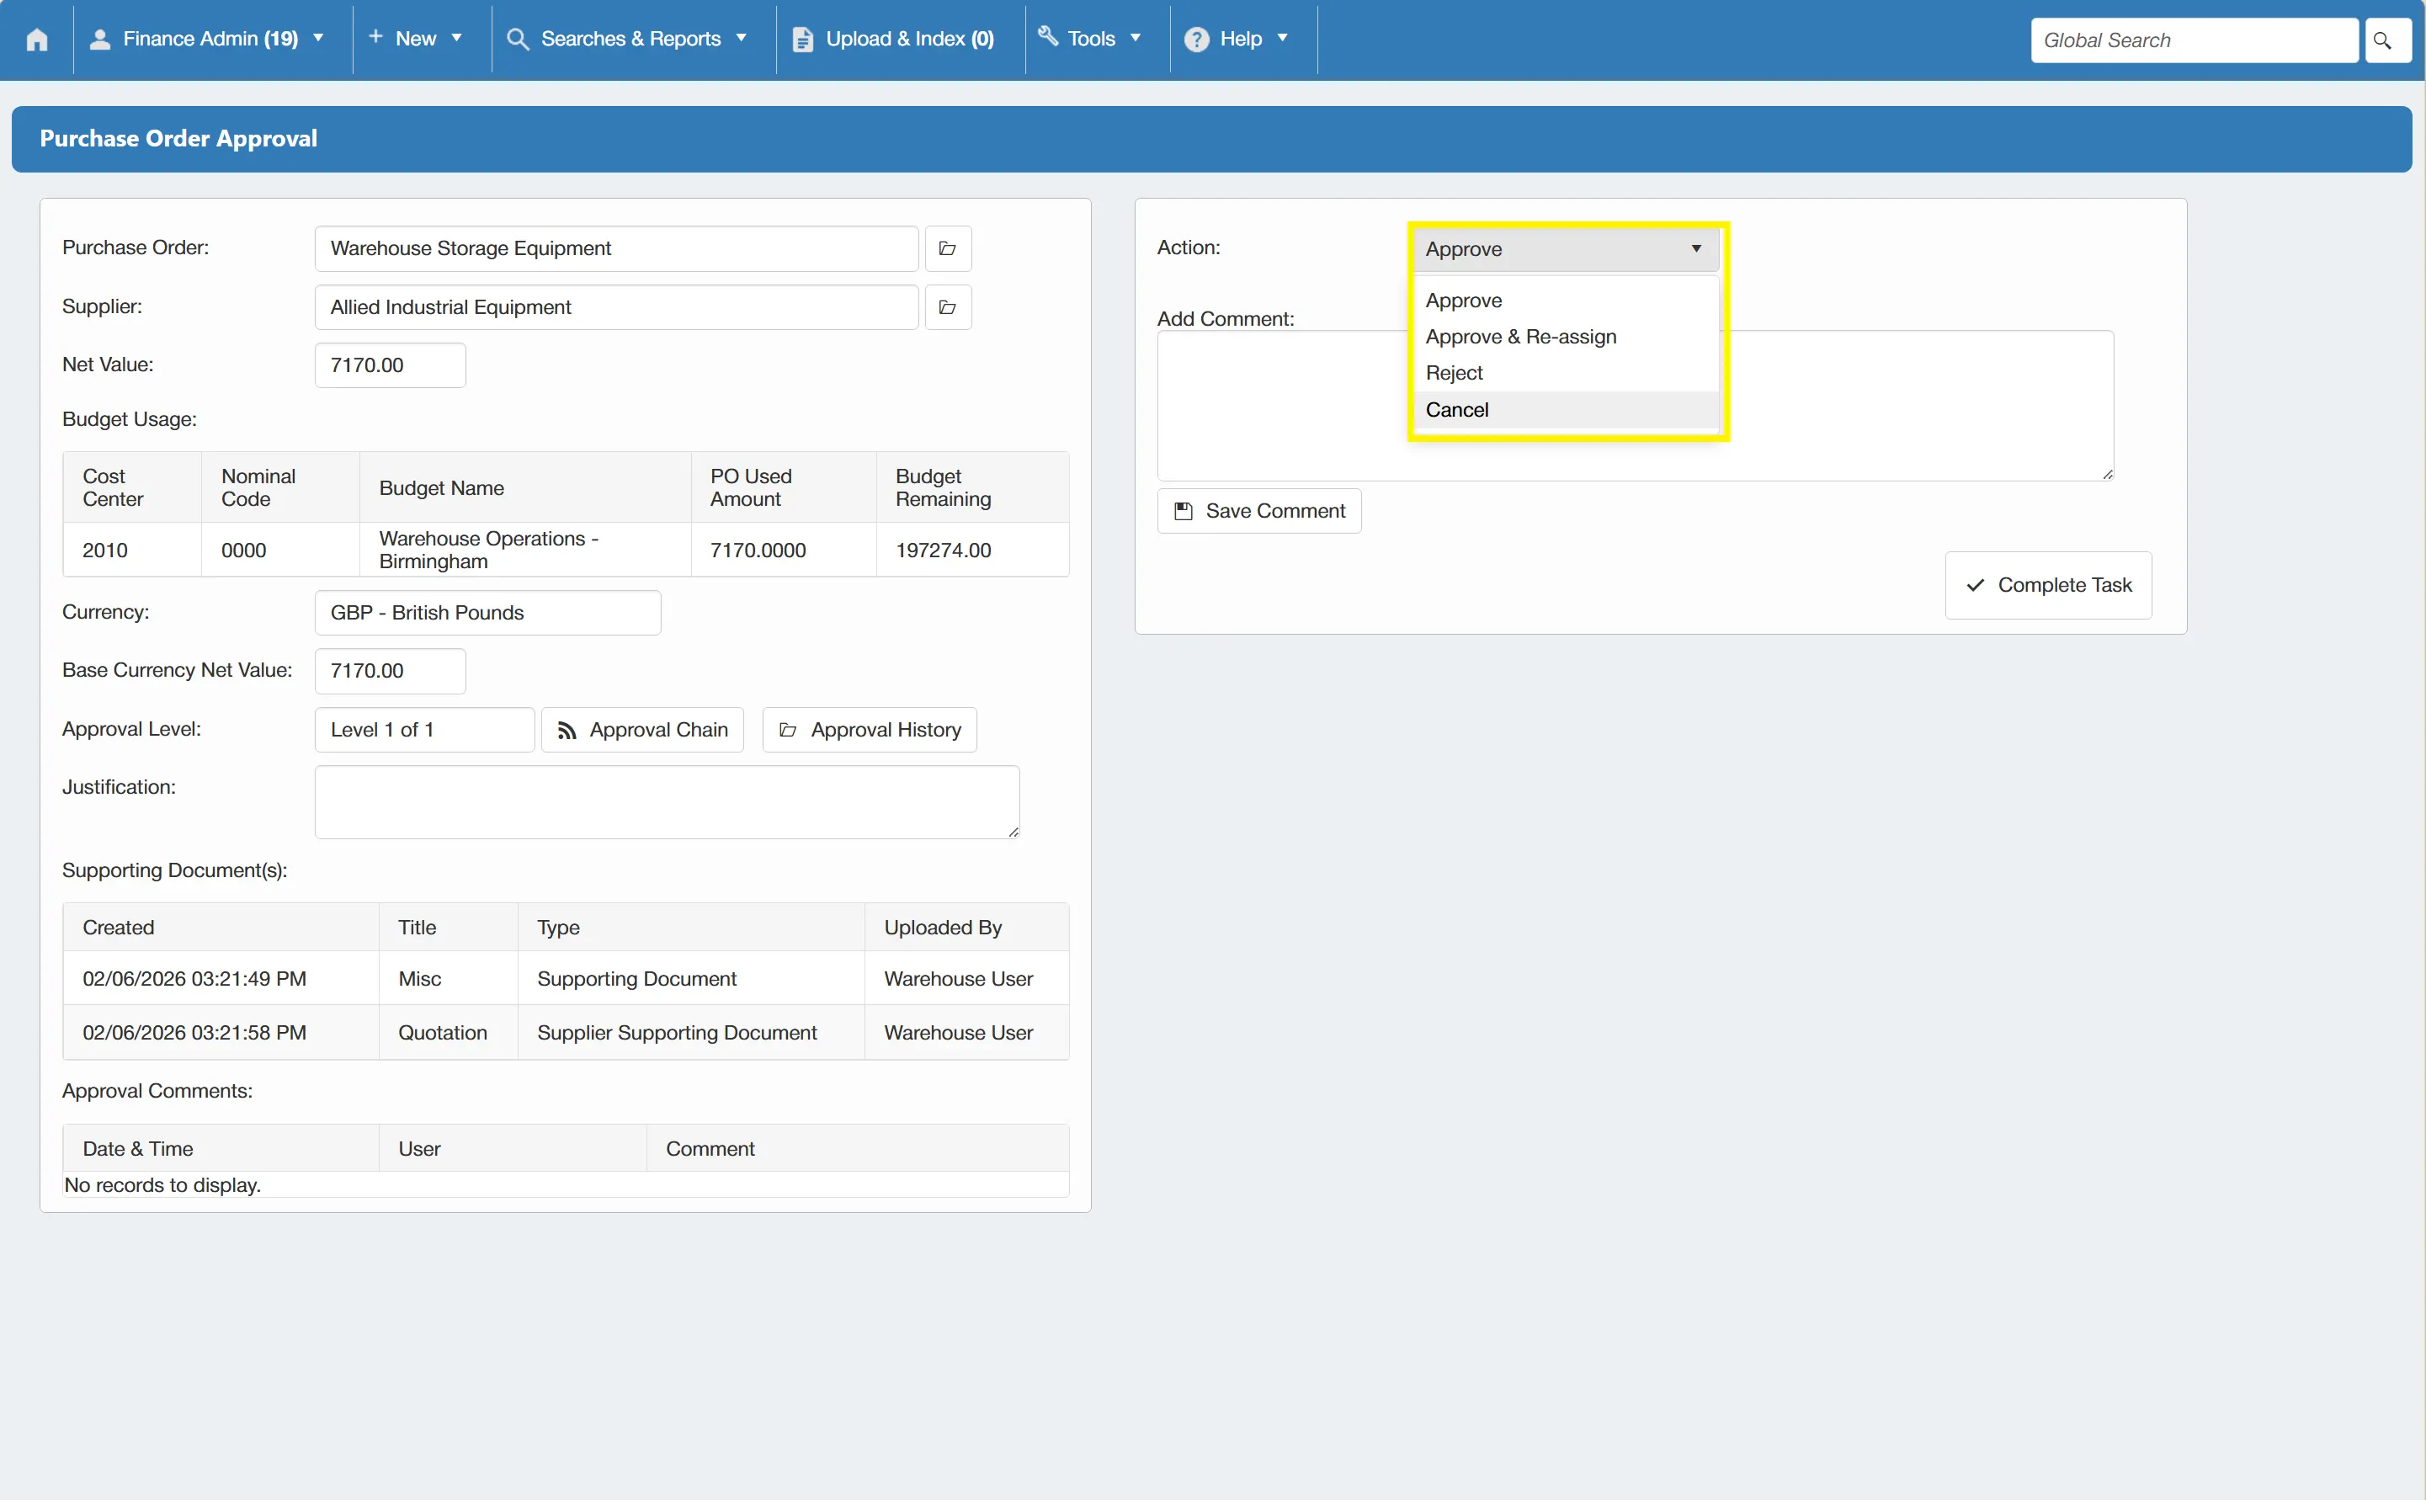
Task: Open the New dropdown menu
Action: tap(415, 39)
